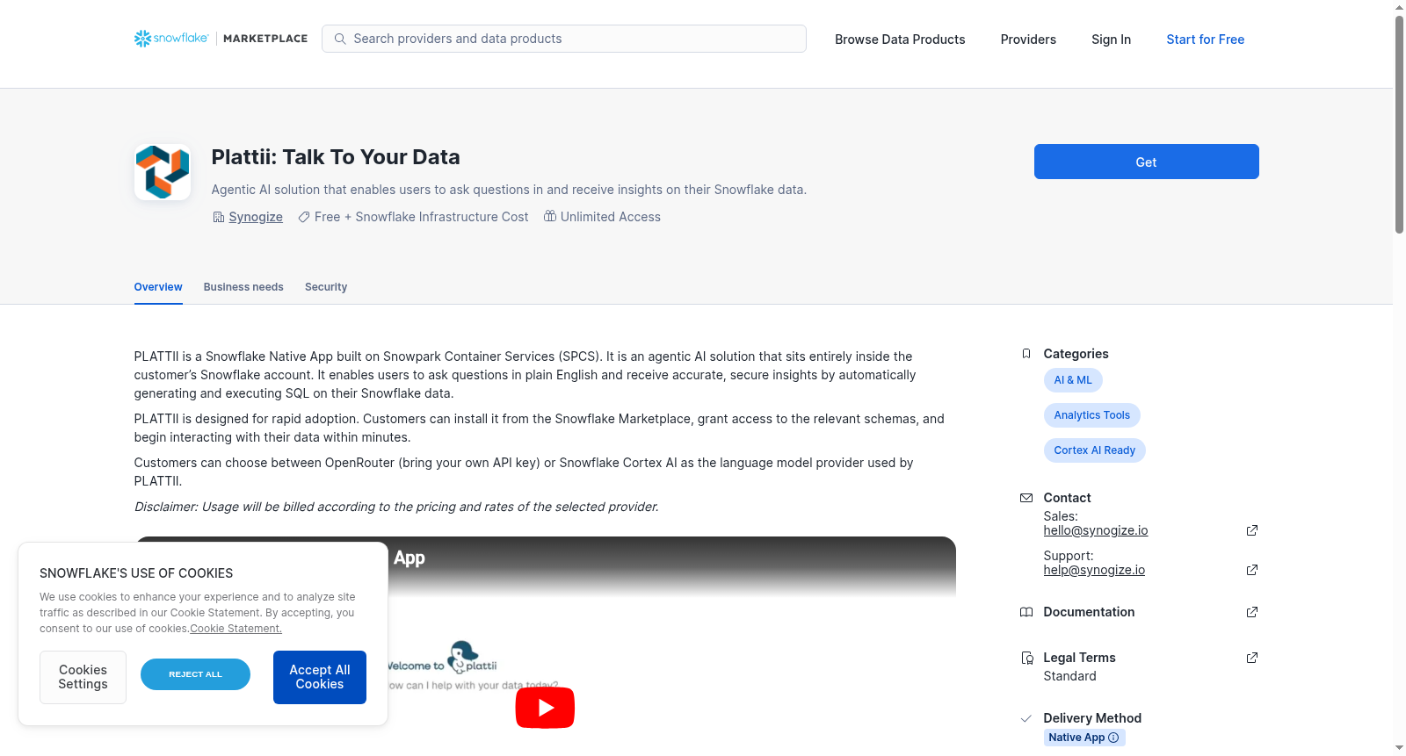
Task: Open the Business needs tab
Action: tap(243, 287)
